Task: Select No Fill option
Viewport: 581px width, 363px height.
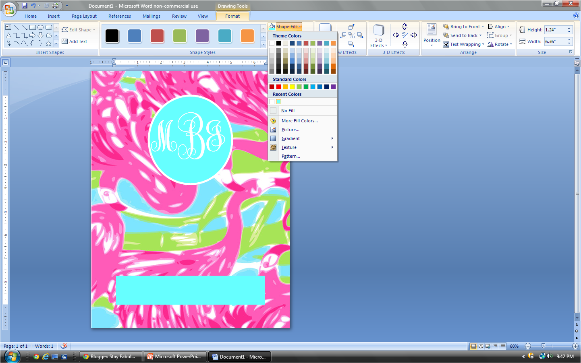Action: click(x=303, y=111)
